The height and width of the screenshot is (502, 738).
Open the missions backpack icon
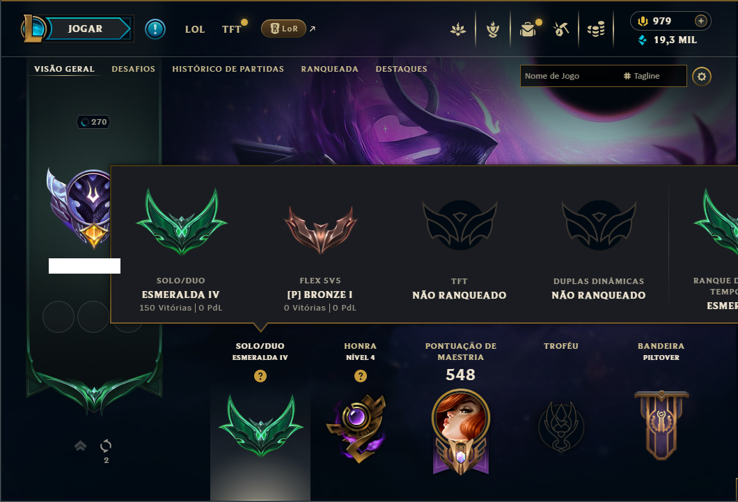528,30
